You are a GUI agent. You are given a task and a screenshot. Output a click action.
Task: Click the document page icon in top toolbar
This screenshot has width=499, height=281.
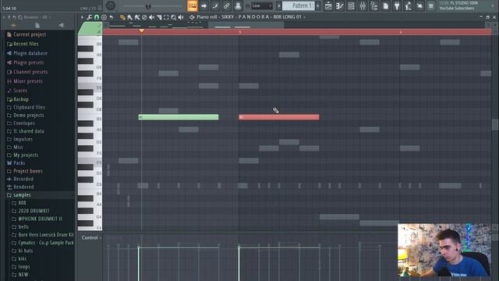(385, 5)
